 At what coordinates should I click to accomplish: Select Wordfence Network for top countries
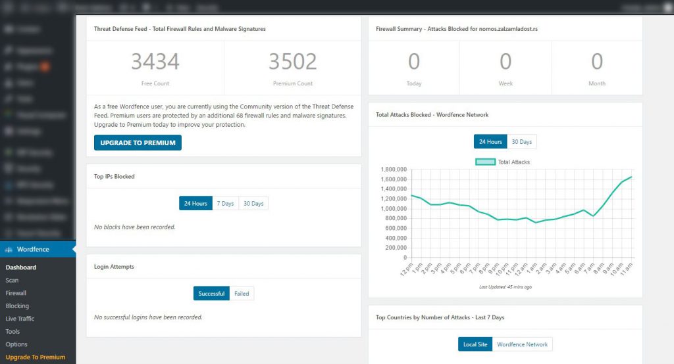click(x=523, y=344)
